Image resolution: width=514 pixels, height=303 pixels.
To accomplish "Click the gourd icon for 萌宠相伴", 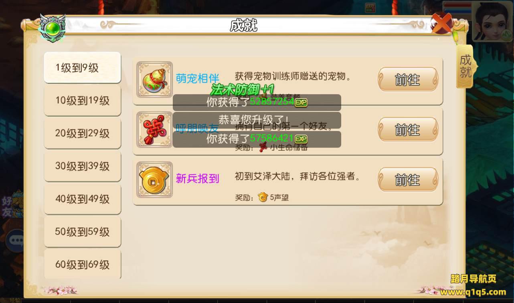I will (x=154, y=79).
